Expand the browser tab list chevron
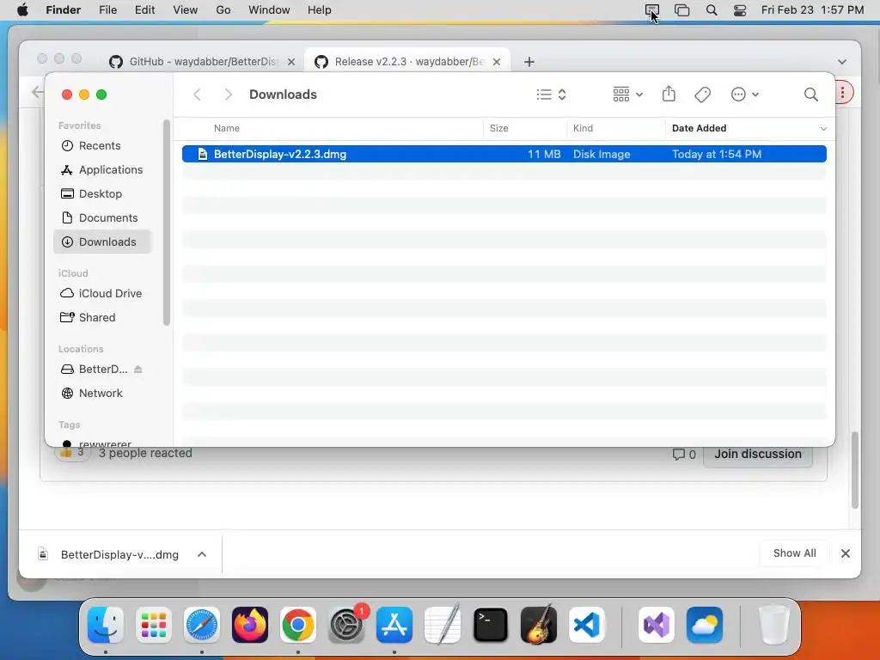Screen dimensions: 880x660 click(x=842, y=62)
